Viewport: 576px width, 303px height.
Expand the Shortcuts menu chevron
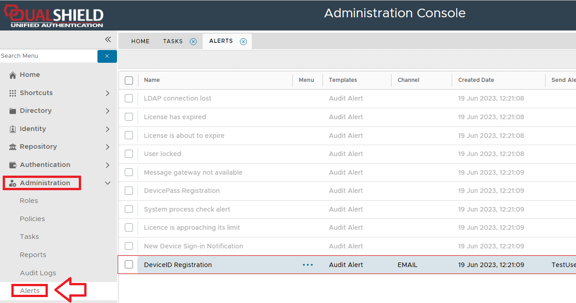tap(107, 93)
